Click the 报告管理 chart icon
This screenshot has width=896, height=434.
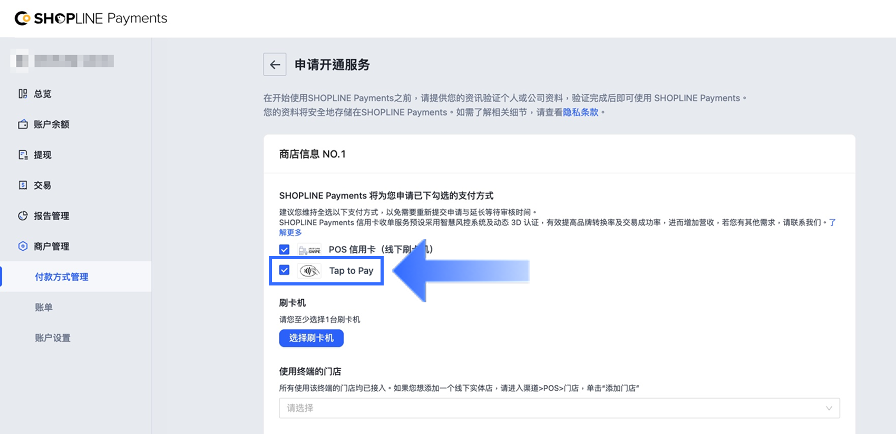tap(23, 216)
